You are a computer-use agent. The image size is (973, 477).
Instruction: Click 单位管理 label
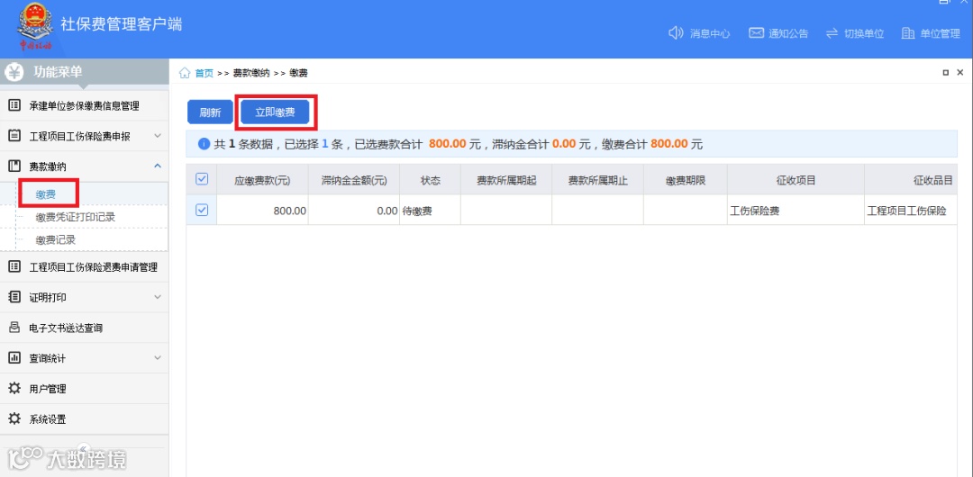940,33
